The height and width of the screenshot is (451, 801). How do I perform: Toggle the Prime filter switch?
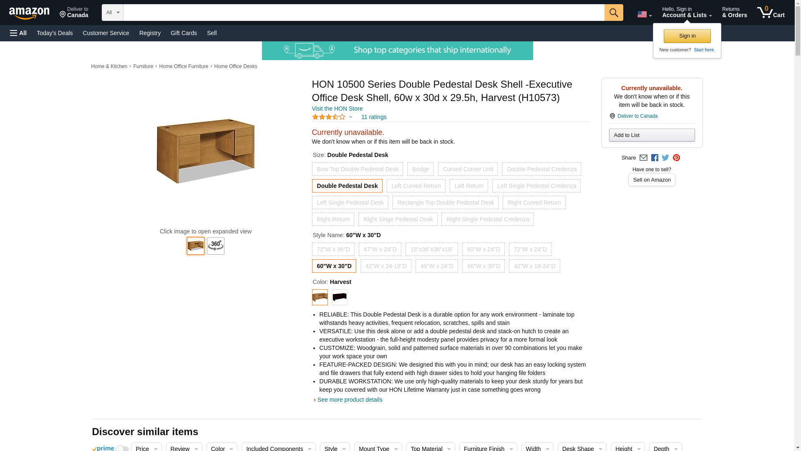click(x=122, y=448)
